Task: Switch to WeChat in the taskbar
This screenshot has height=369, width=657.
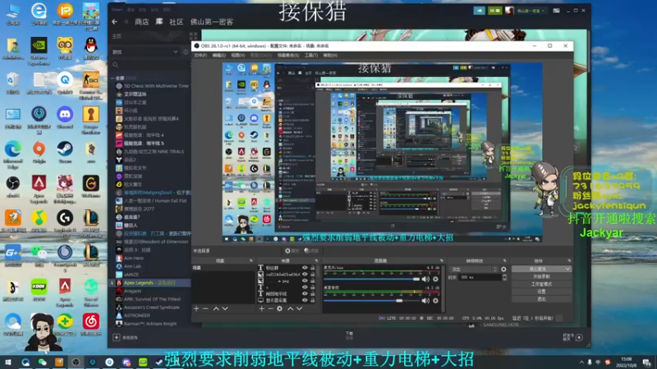Action: click(x=42, y=362)
